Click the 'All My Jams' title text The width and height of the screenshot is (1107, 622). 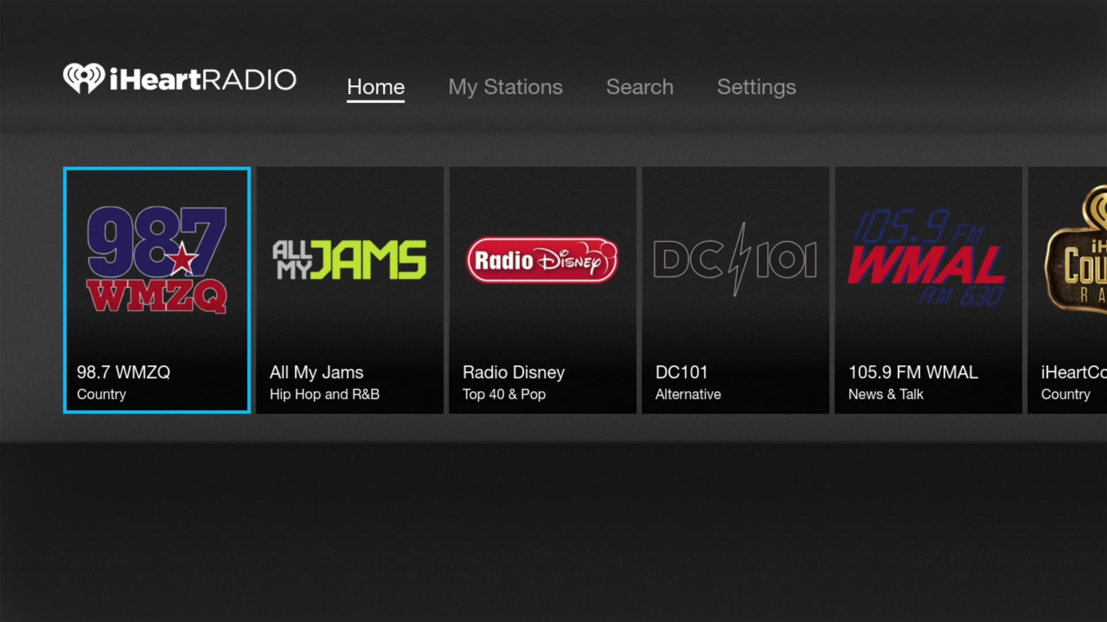tap(317, 372)
